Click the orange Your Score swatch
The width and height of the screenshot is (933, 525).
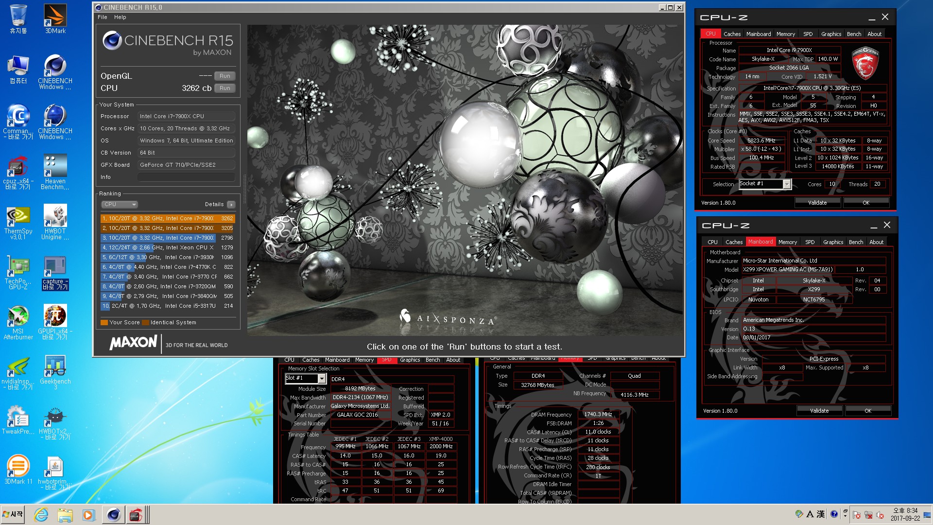pyautogui.click(x=104, y=322)
